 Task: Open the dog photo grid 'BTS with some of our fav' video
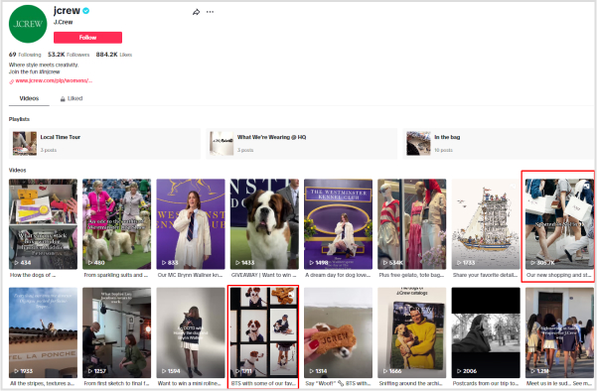[x=264, y=332]
